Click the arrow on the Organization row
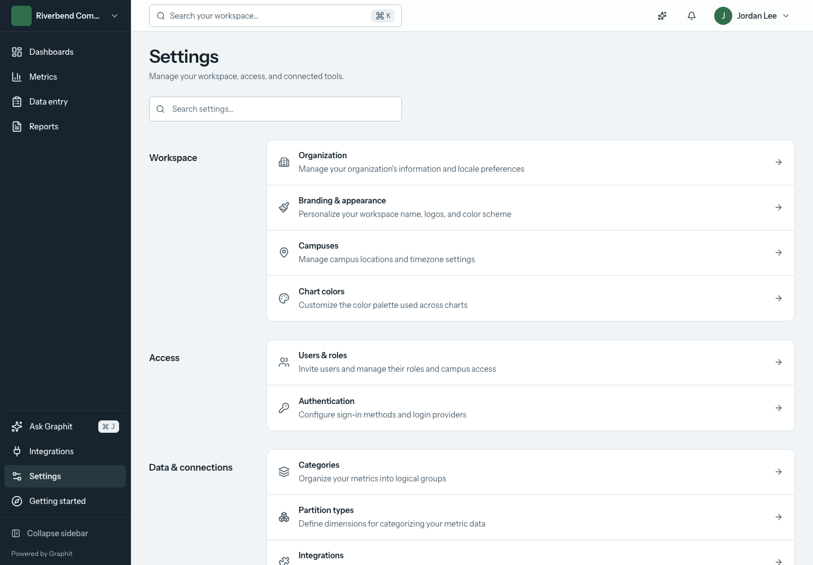 pos(779,162)
